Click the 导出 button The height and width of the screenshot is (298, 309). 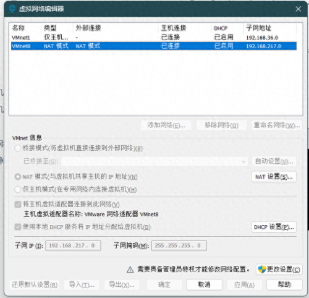click(122, 284)
